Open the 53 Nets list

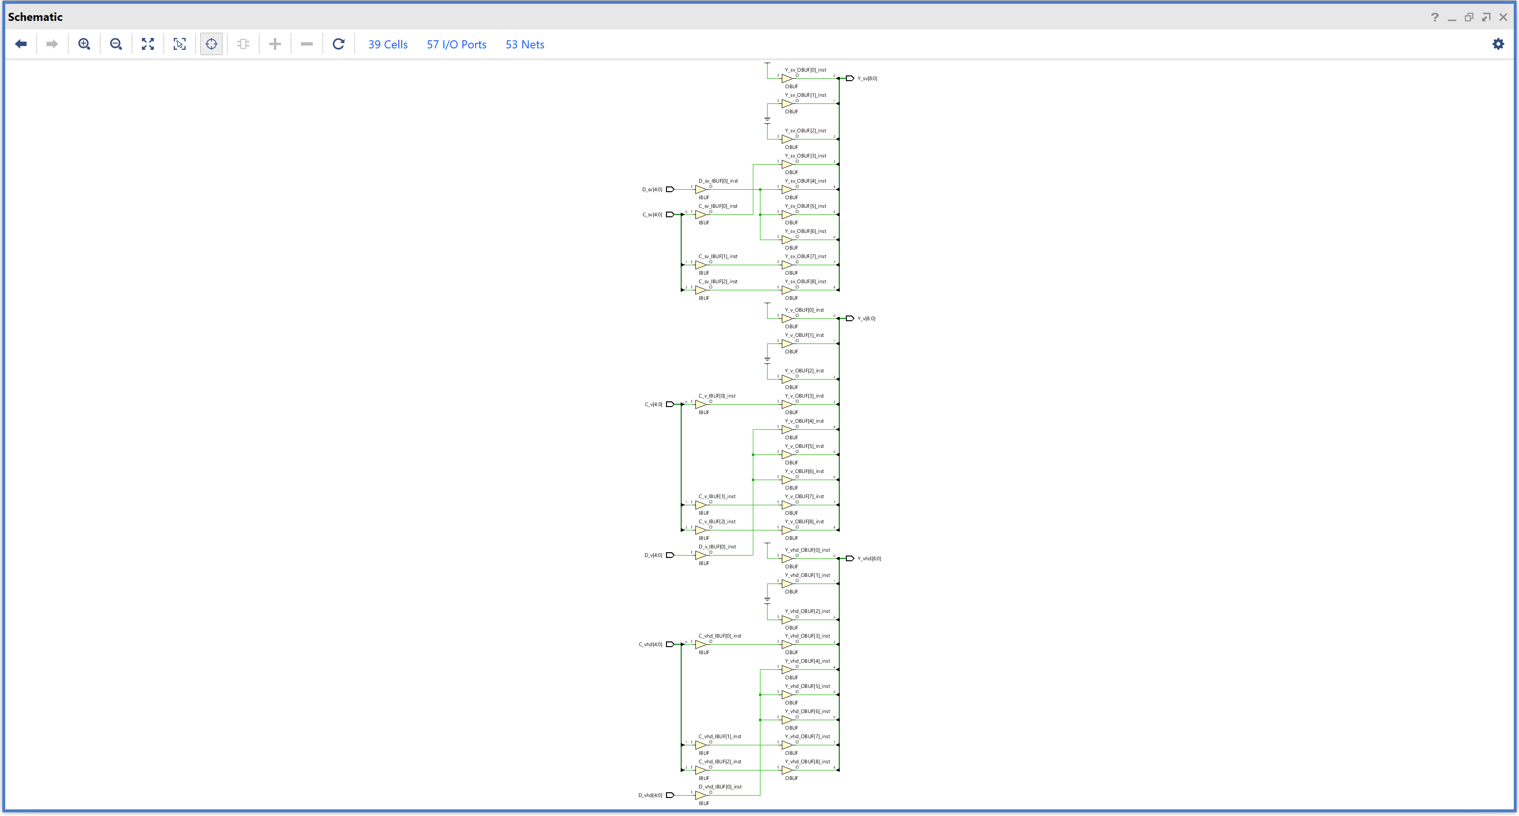pyautogui.click(x=524, y=44)
